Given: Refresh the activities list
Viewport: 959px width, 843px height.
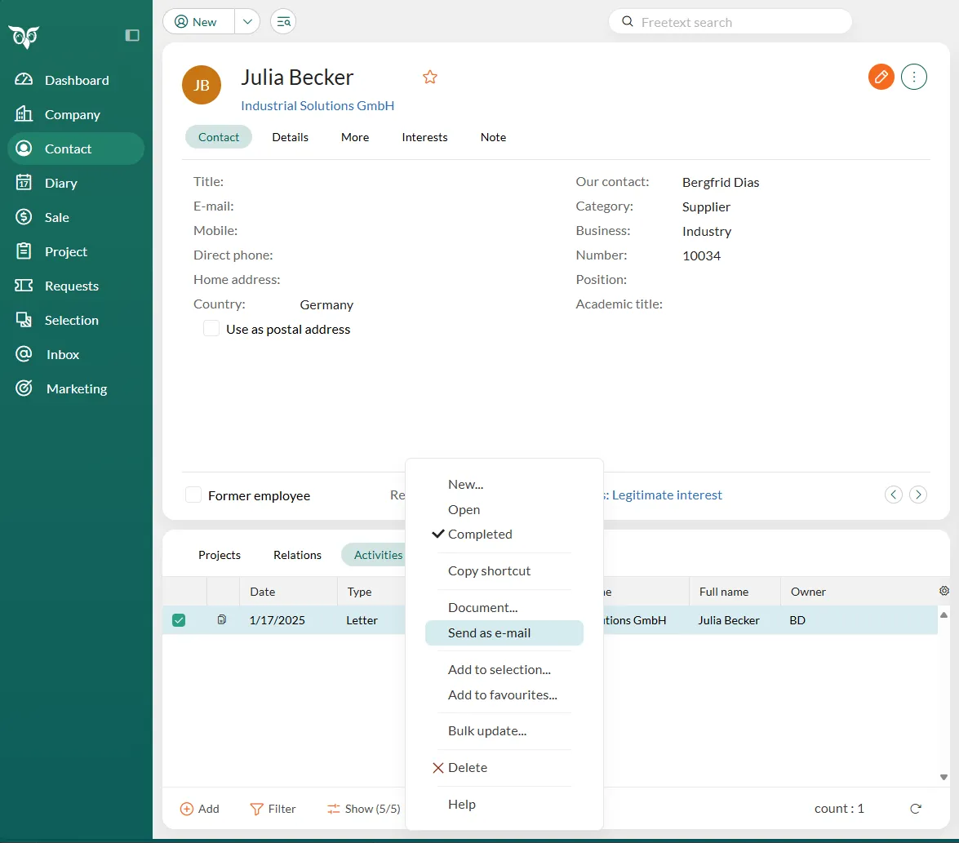Looking at the screenshot, I should click(916, 809).
